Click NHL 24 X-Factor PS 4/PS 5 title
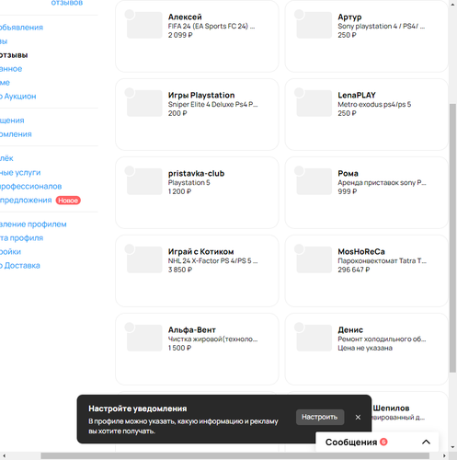 point(212,260)
